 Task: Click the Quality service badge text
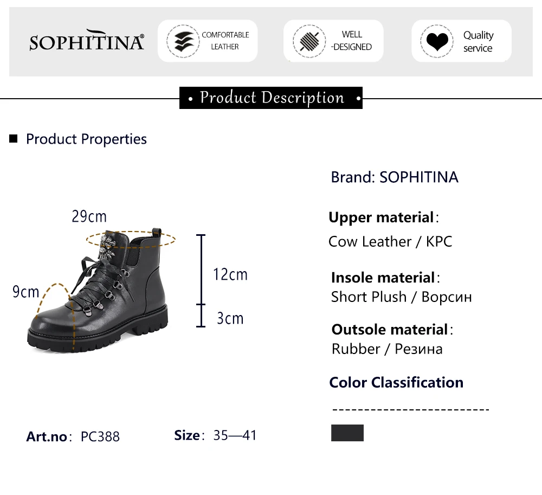pyautogui.click(x=479, y=42)
